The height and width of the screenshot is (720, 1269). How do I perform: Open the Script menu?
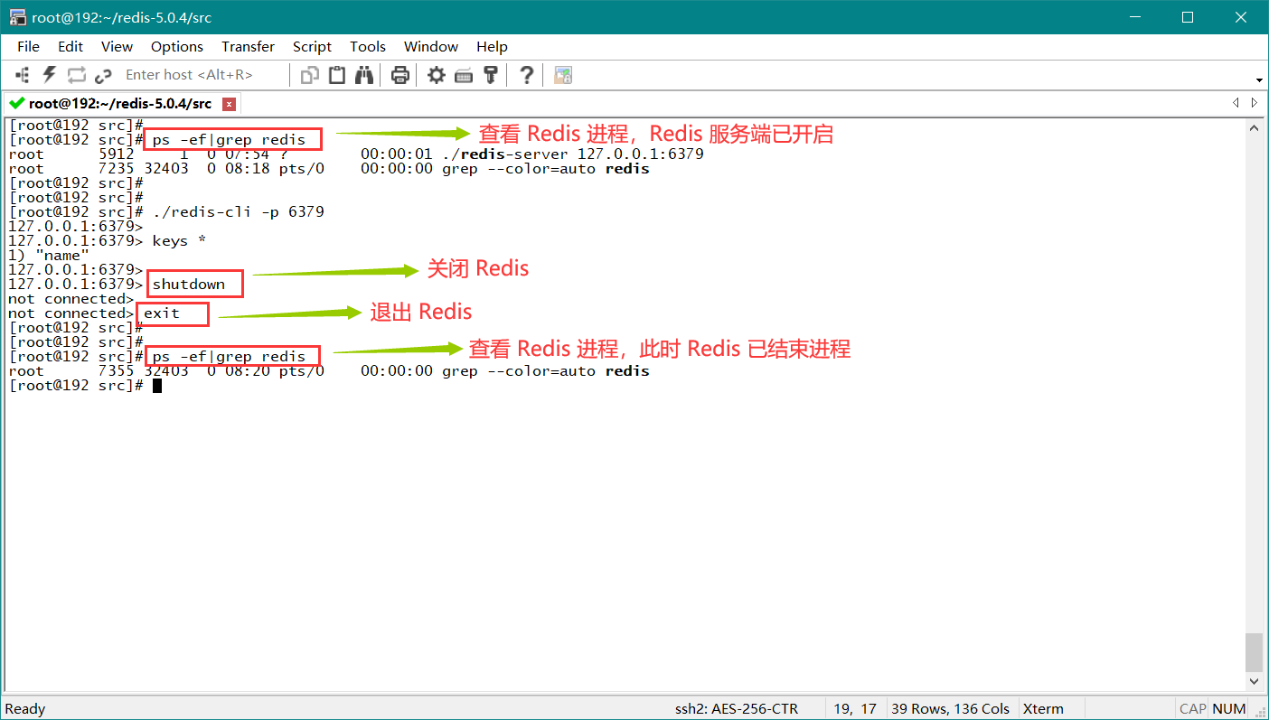pyautogui.click(x=312, y=47)
